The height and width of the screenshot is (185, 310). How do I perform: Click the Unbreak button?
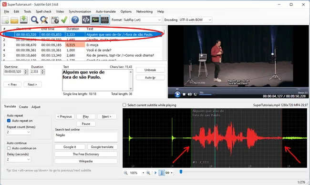pos(150,70)
